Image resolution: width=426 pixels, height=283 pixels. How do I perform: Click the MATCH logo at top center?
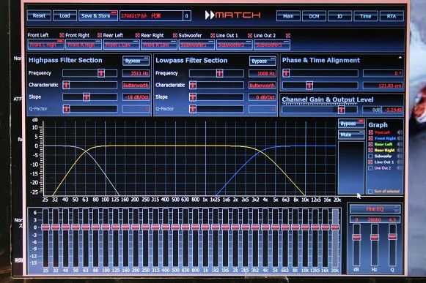tap(233, 15)
